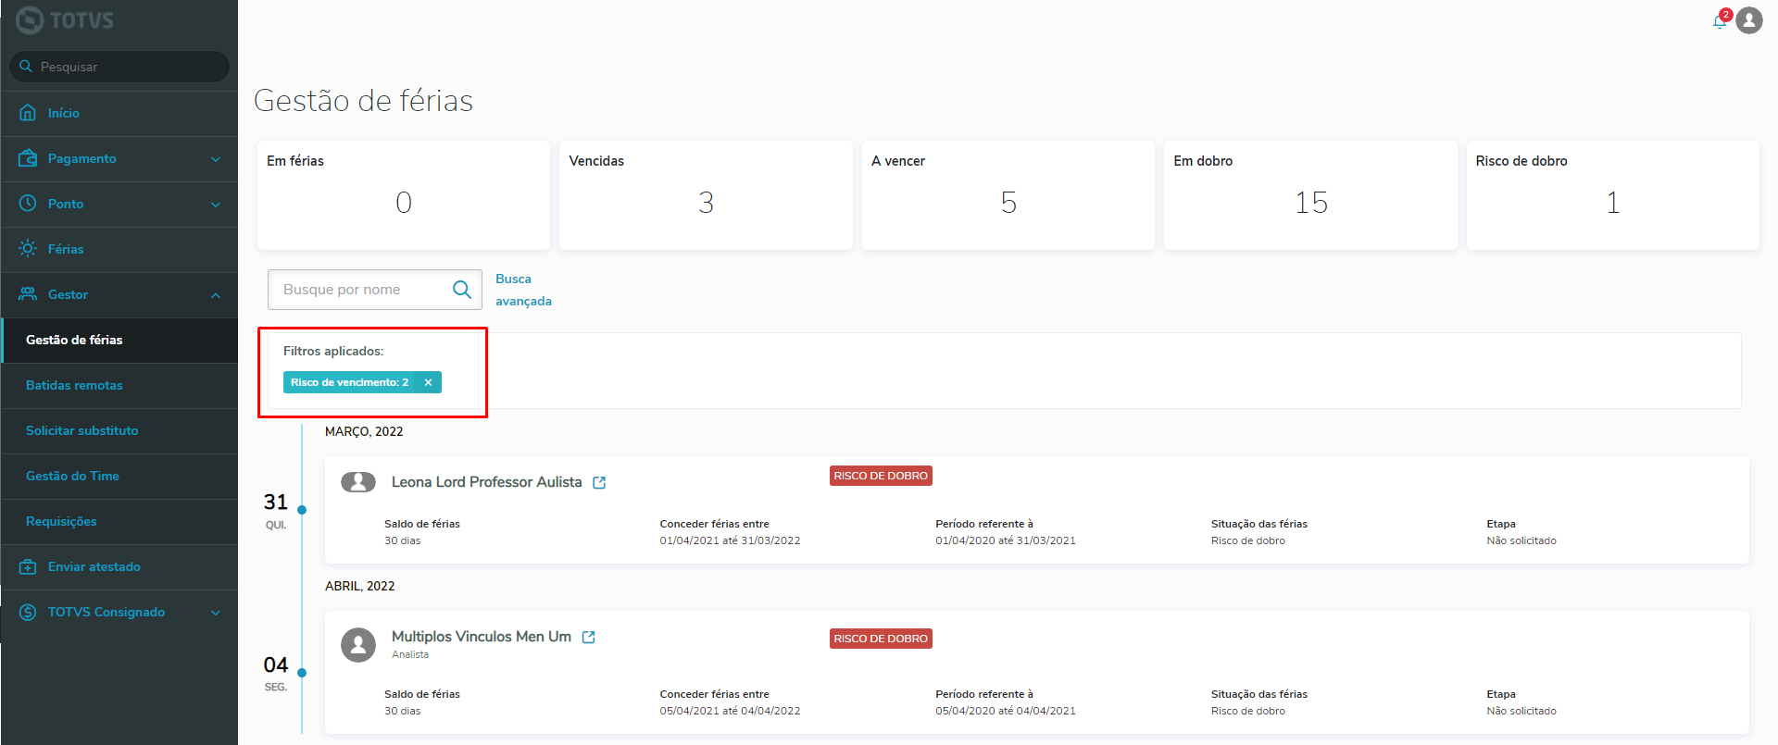The width and height of the screenshot is (1778, 745).
Task: Open the Férias menu item
Action: (119, 249)
